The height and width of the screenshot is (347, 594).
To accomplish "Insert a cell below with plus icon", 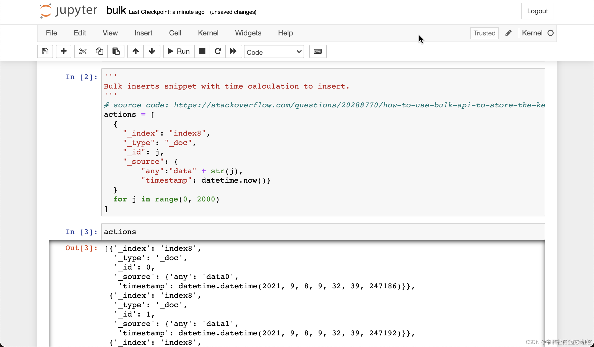I will 64,51.
